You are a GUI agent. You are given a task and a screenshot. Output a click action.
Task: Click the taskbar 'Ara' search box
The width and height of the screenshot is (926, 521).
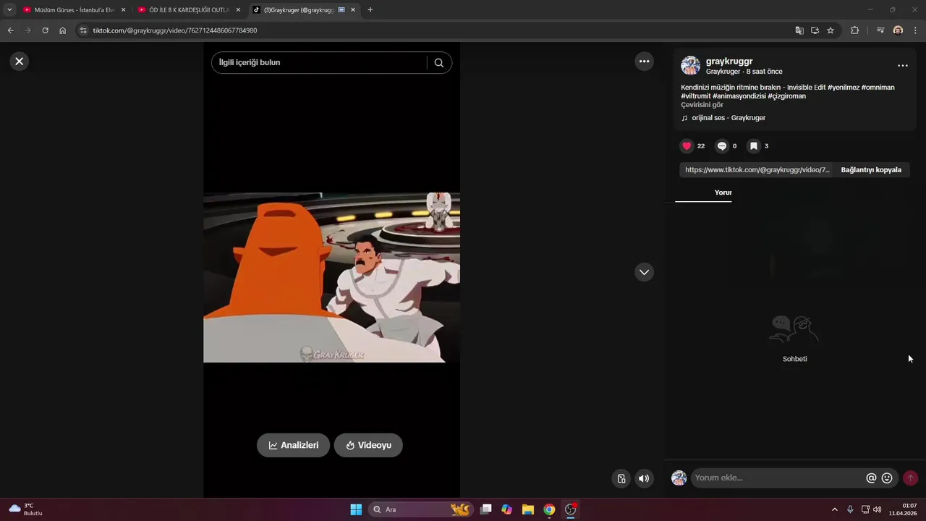[x=422, y=509]
